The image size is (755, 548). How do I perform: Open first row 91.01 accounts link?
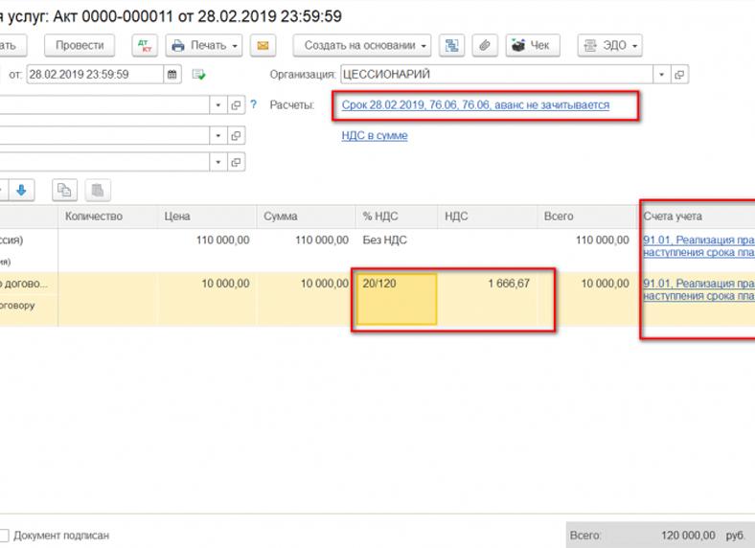pyautogui.click(x=698, y=246)
